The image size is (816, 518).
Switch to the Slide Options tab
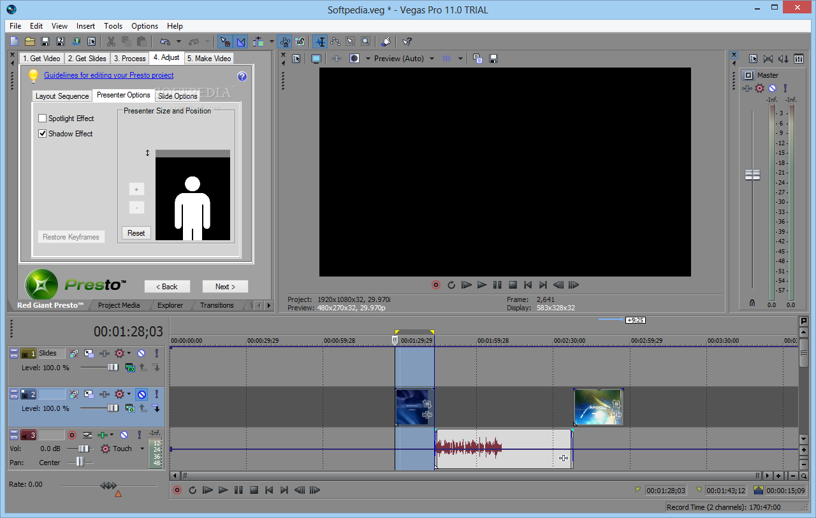(x=178, y=96)
